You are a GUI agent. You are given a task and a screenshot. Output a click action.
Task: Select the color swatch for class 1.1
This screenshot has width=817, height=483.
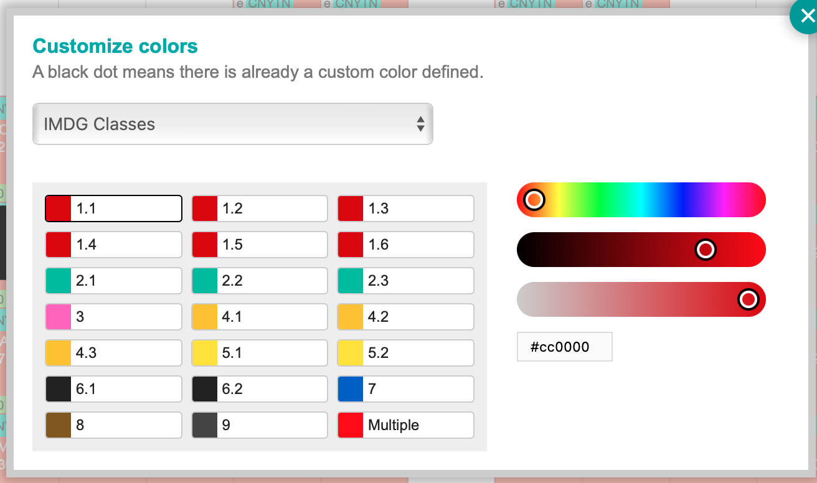tap(58, 209)
